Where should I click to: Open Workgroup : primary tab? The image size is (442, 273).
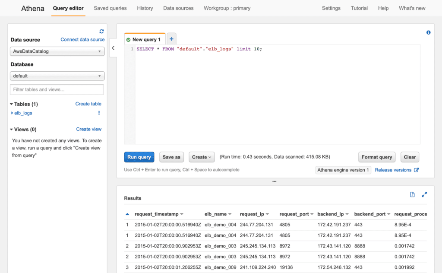pyautogui.click(x=227, y=8)
